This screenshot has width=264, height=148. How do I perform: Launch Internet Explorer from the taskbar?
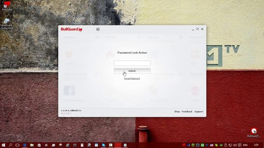(68, 145)
